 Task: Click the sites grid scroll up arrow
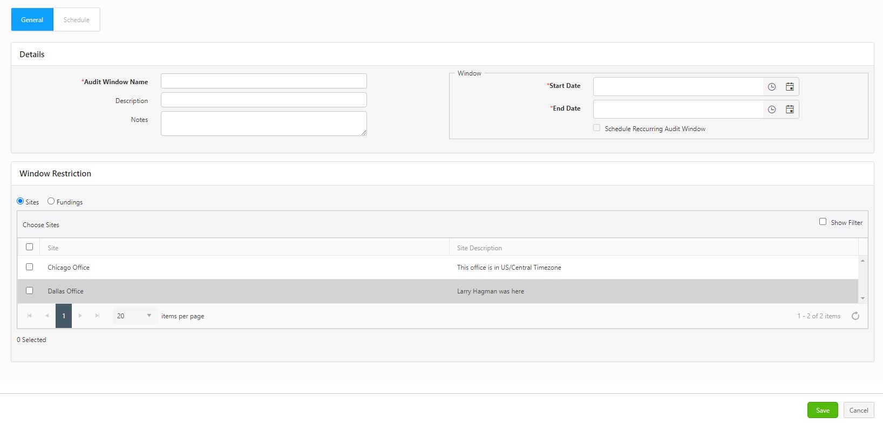click(x=863, y=261)
